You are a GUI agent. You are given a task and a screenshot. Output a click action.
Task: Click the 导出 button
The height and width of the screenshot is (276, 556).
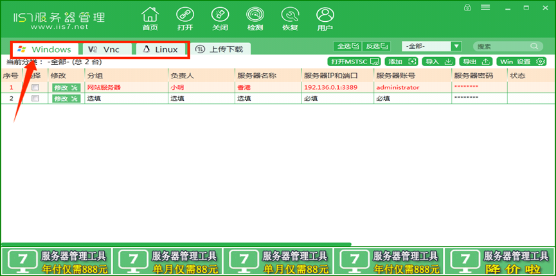click(x=476, y=62)
